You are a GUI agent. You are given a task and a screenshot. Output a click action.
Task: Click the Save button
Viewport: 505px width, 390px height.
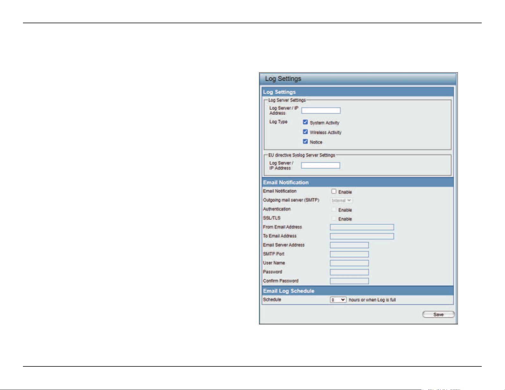click(438, 315)
